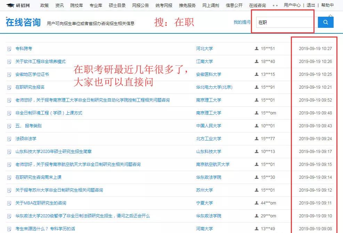Click the 河北大学 school link
Viewport: 343px width, 233px height.
(205, 49)
